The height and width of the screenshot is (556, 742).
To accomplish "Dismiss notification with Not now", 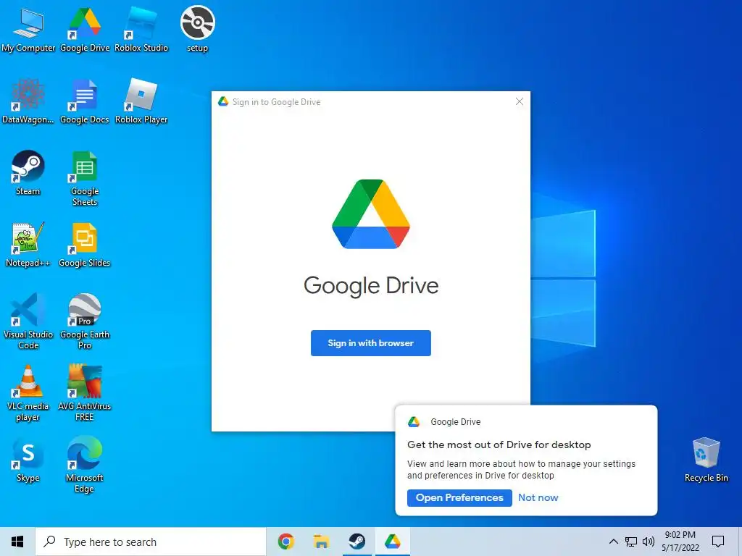I will (x=538, y=498).
